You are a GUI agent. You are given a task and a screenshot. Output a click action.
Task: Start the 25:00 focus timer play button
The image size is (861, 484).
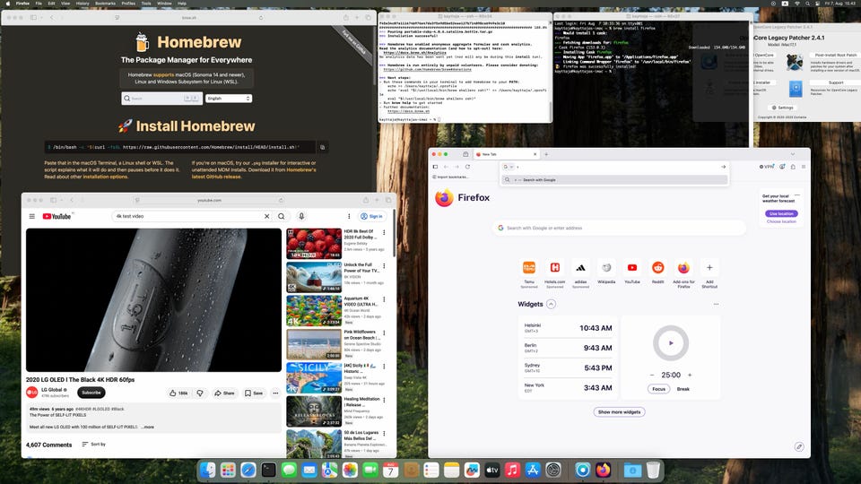[671, 343]
